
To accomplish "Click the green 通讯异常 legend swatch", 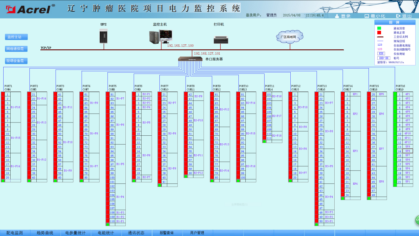I will click(379, 28).
